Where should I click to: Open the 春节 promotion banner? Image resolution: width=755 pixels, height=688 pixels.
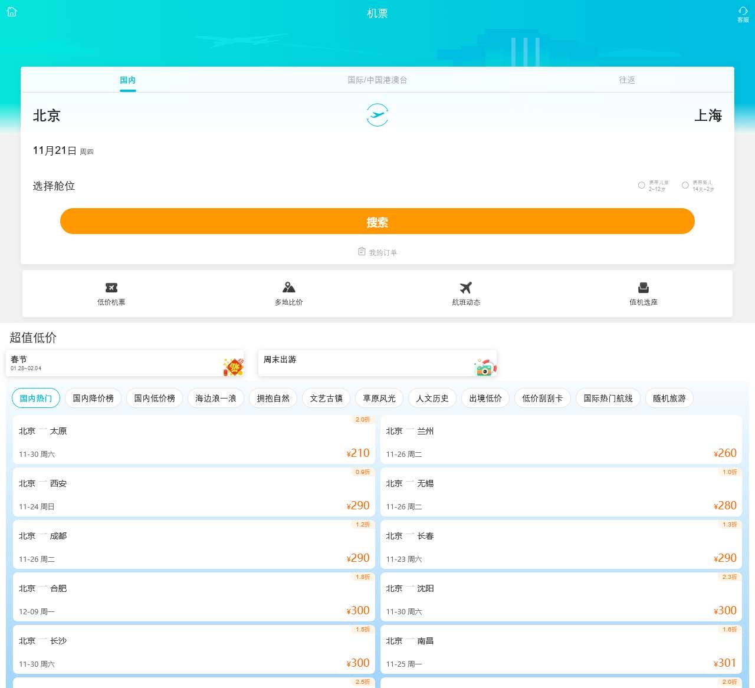click(x=125, y=364)
